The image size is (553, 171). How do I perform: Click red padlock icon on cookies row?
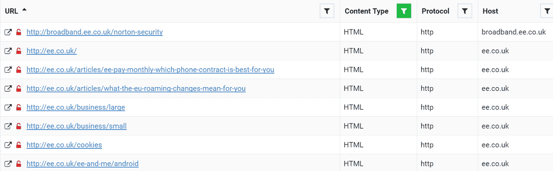[x=19, y=145]
